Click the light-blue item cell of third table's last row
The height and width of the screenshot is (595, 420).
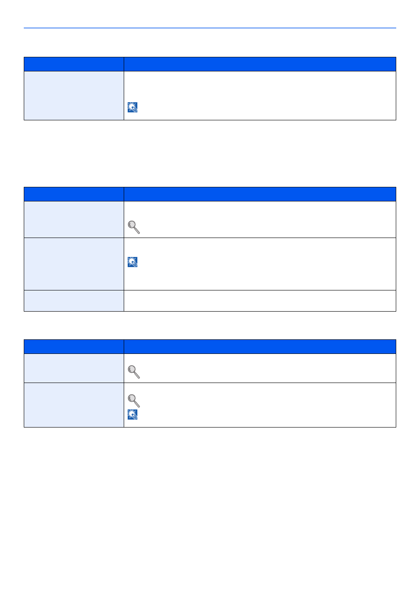pyautogui.click(x=74, y=405)
